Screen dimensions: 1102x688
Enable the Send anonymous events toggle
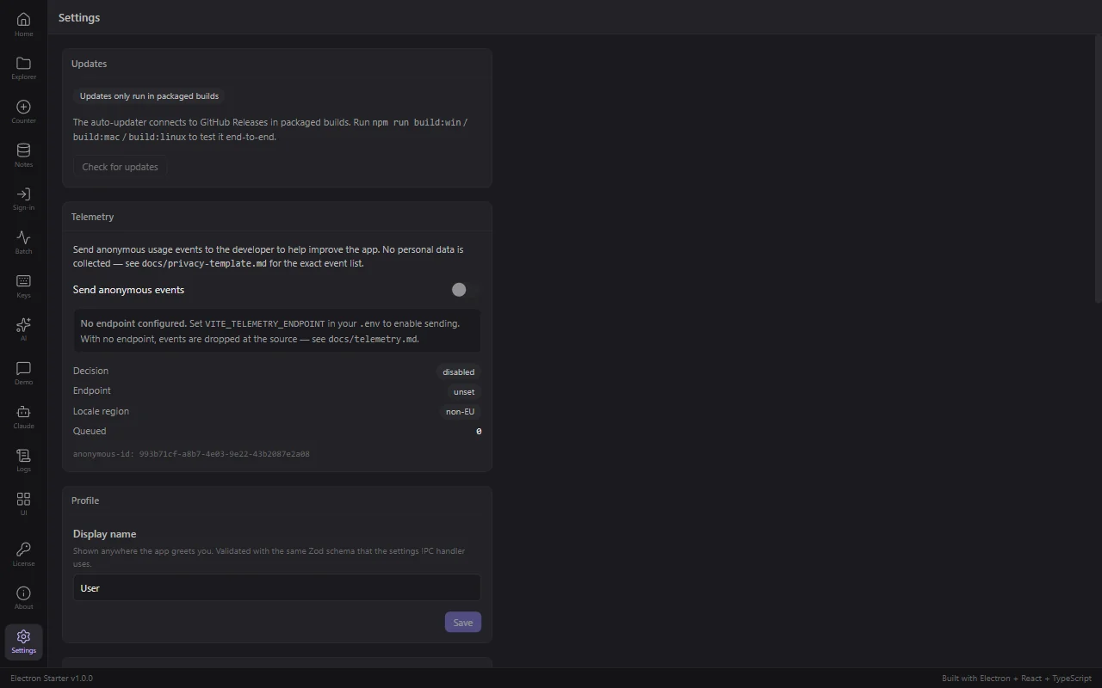click(465, 290)
